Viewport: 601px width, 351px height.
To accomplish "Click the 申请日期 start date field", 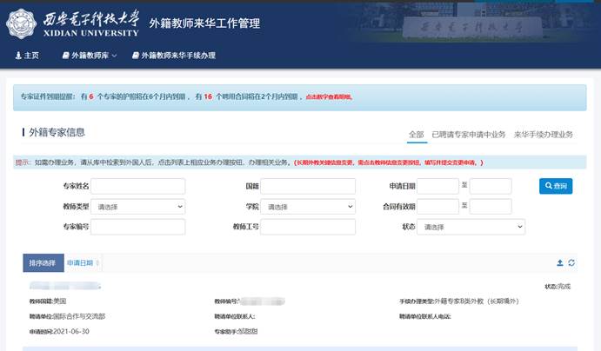I will click(x=437, y=186).
